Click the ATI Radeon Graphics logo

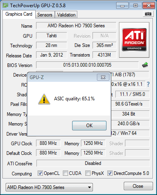pos(134,40)
